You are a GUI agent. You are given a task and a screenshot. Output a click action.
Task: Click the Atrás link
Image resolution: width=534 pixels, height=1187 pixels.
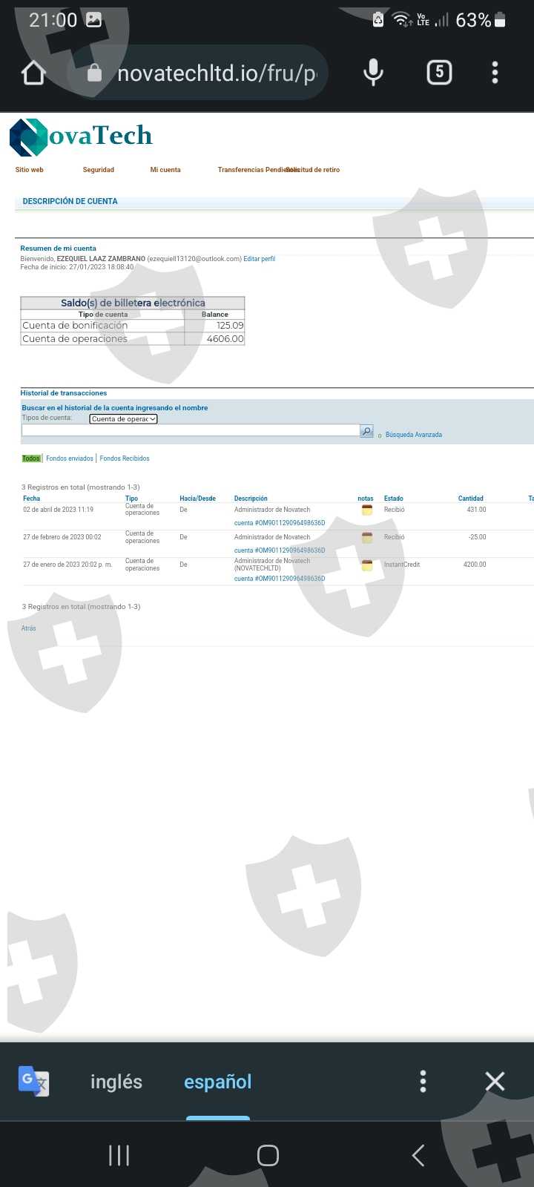pos(29,628)
